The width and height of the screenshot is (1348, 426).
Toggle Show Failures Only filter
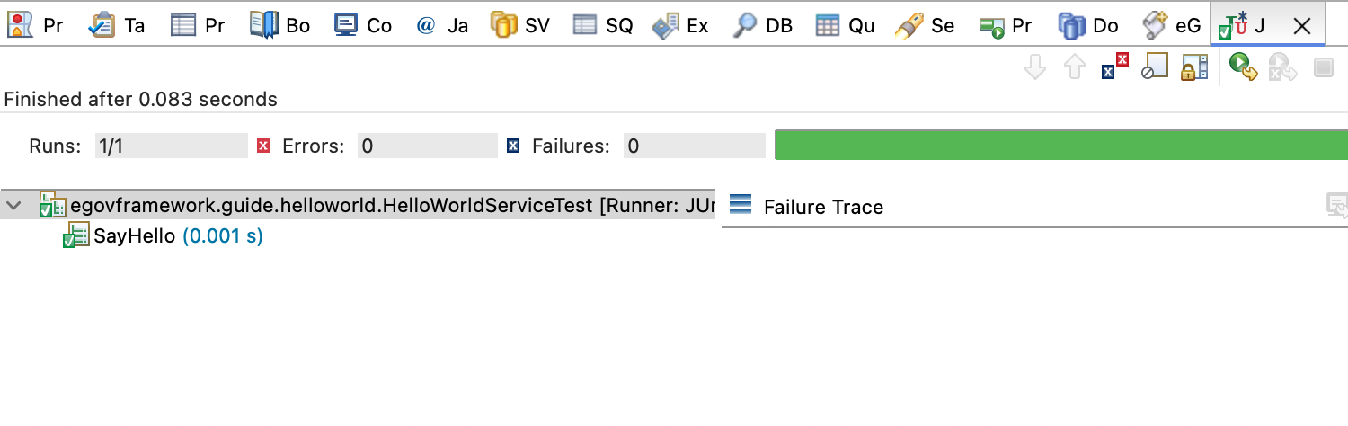(1114, 67)
